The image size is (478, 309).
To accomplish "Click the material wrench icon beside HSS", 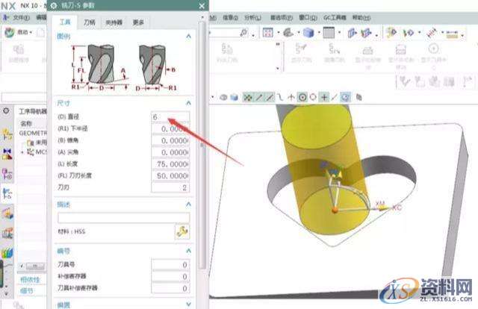I will tap(181, 232).
